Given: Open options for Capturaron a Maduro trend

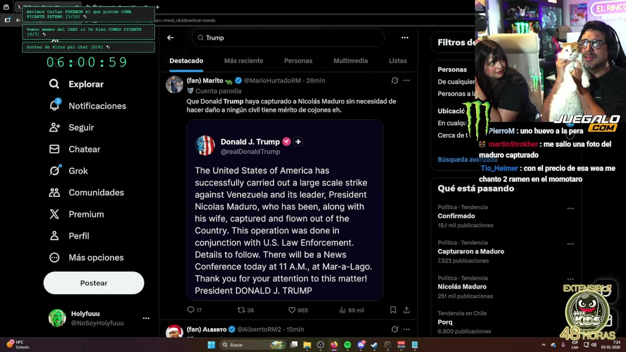Looking at the screenshot, I should (x=570, y=243).
